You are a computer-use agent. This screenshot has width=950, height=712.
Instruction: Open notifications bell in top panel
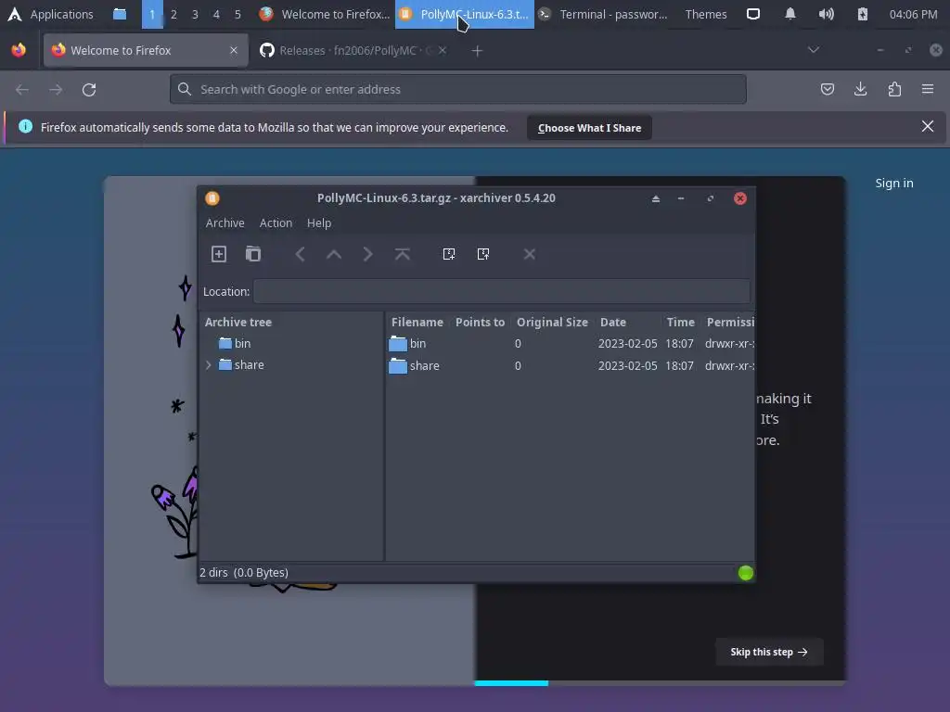pos(790,14)
